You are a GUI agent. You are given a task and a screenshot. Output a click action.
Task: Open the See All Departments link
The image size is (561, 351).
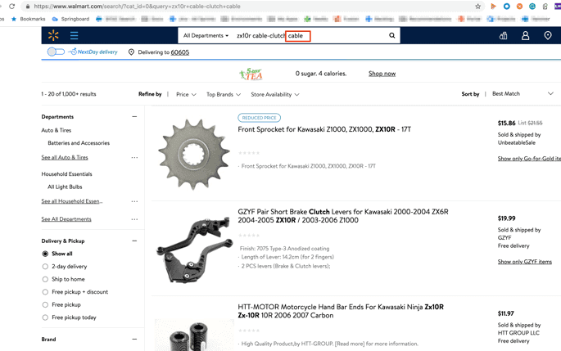[66, 219]
